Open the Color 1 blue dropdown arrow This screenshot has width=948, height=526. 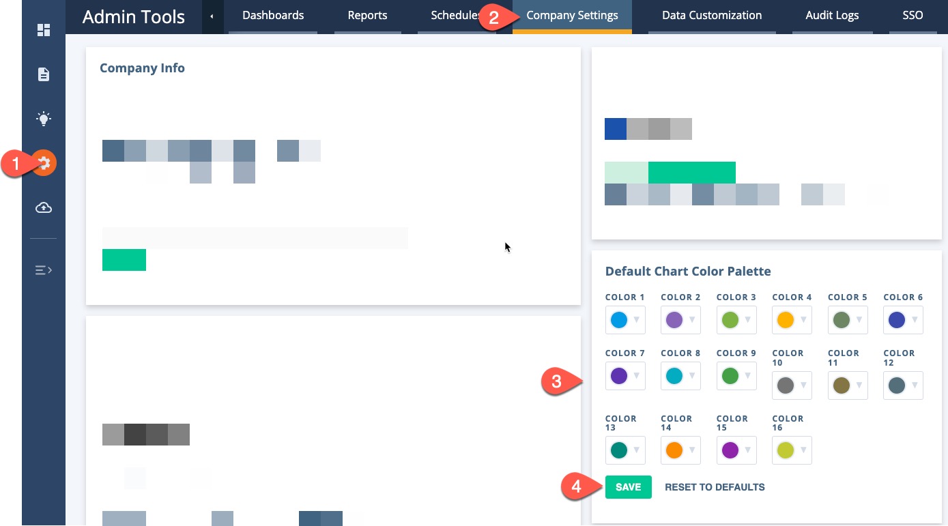click(x=636, y=320)
